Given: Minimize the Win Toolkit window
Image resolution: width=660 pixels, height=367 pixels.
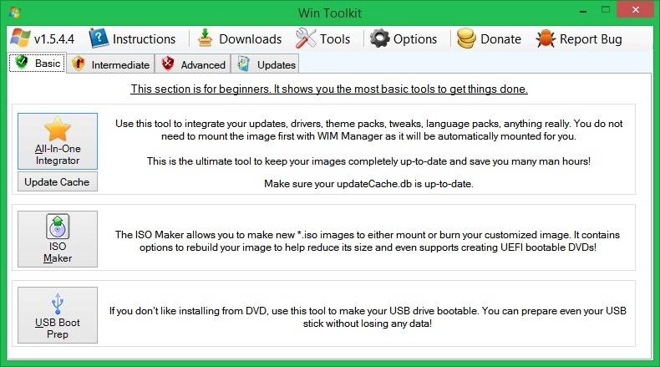Looking at the screenshot, I should coord(583,10).
